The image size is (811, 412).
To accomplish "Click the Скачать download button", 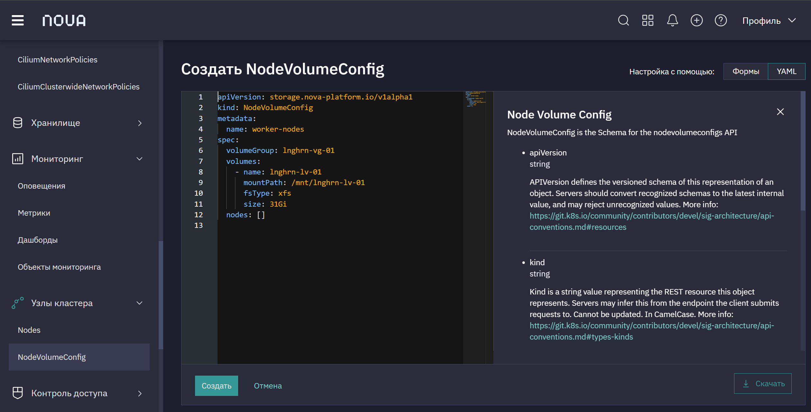I will tap(763, 383).
